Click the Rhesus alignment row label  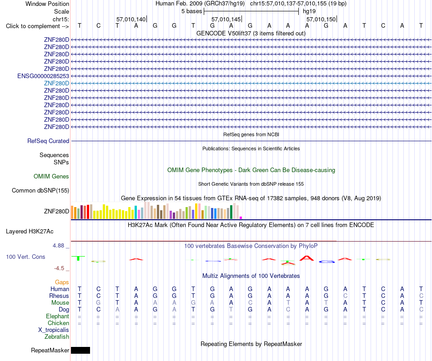(x=59, y=296)
